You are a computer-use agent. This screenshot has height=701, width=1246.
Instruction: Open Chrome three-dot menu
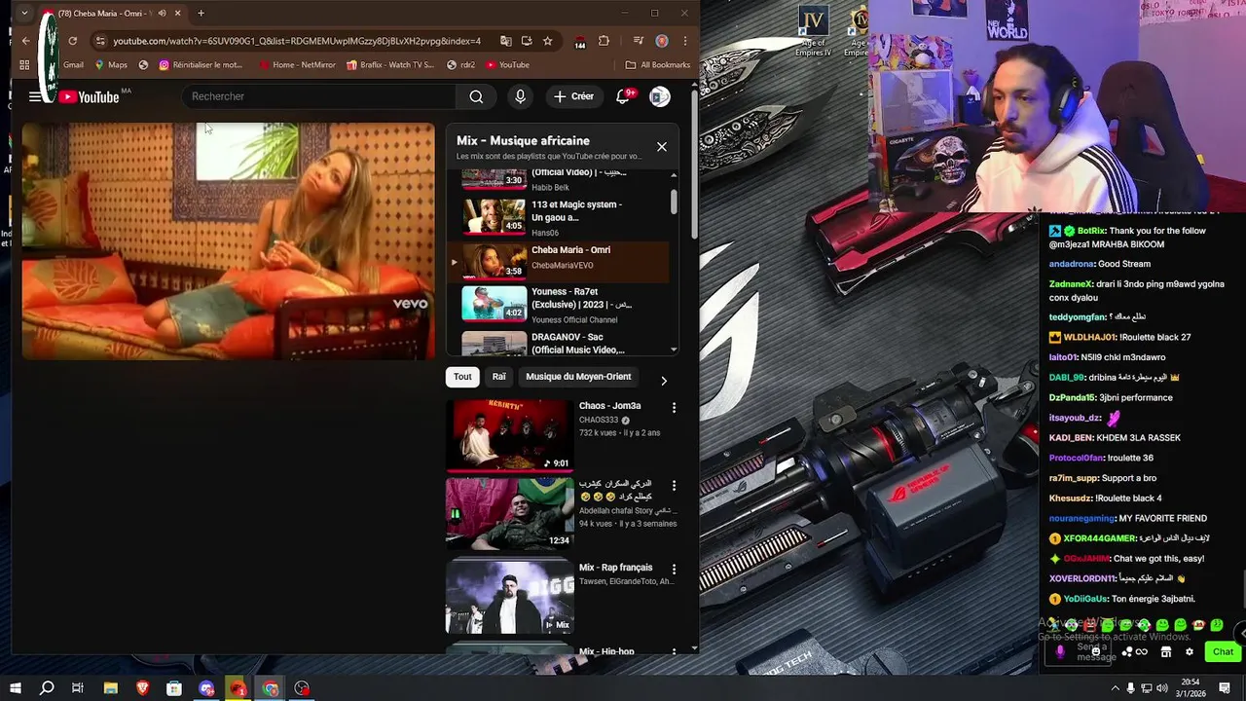(x=685, y=41)
